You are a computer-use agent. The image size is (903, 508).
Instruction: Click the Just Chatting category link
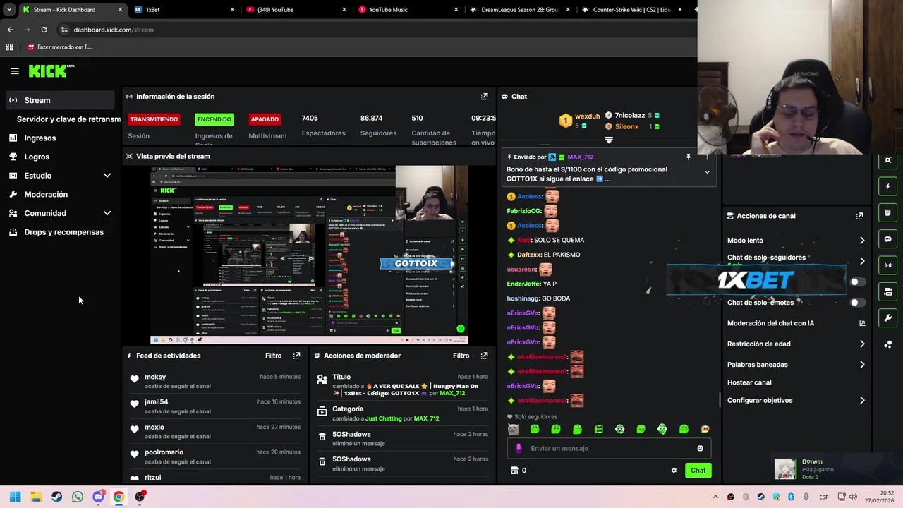coord(383,418)
